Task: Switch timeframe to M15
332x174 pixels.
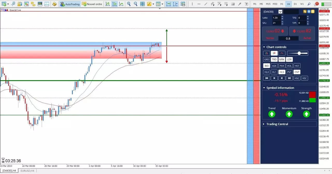Action: 268,4
